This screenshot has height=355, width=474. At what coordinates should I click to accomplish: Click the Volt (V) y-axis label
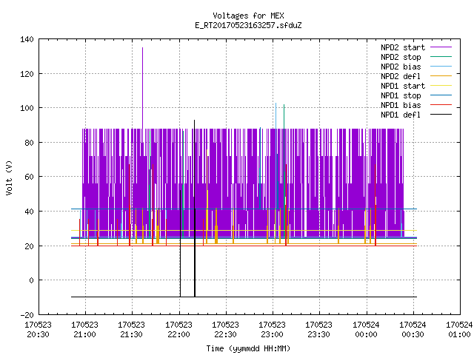[9, 177]
